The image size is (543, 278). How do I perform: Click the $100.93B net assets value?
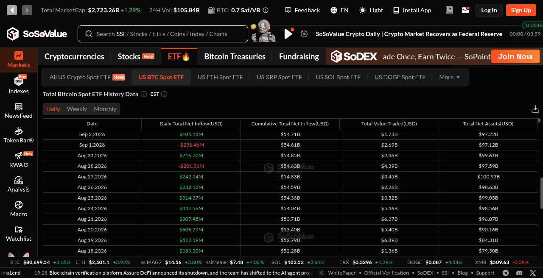(488, 177)
